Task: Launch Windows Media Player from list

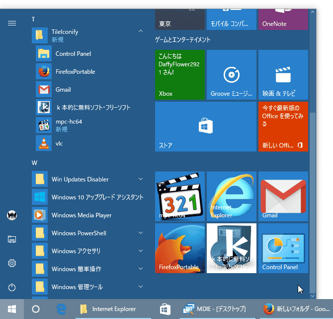Action: coord(89,215)
